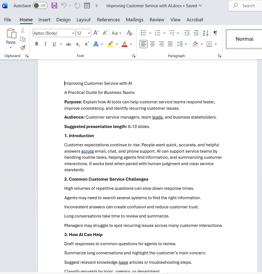Expand the numbering library dropdown arrow
Image resolution: width=262 pixels, height=274 pixels.
(x=164, y=33)
